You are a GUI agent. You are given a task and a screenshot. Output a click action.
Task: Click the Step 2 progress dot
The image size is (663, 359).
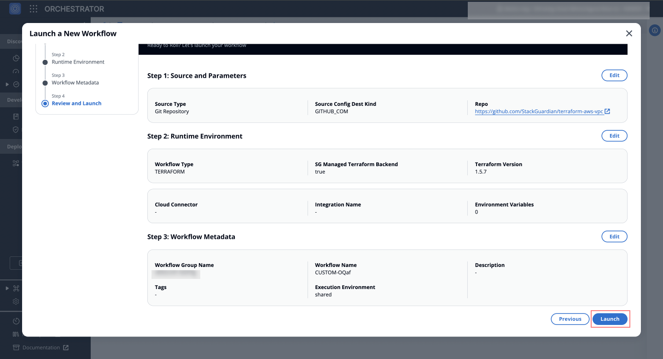click(45, 62)
